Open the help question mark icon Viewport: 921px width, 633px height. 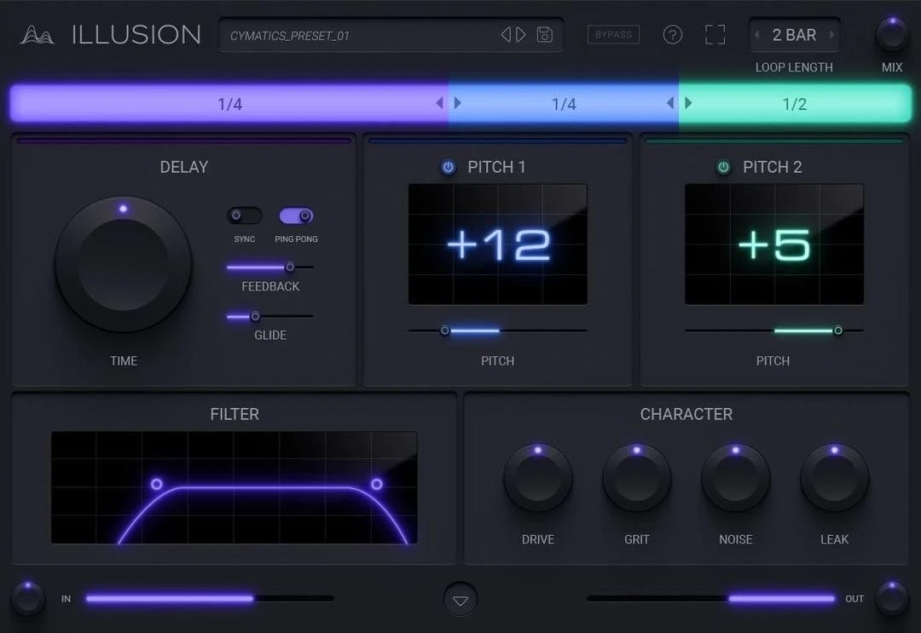tap(673, 35)
